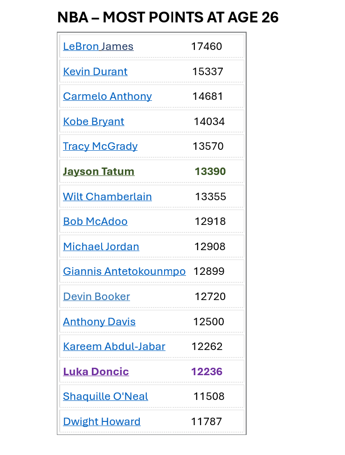Click the purple Luka Doncic link
Screen dimensions: 345x455
coord(96,372)
